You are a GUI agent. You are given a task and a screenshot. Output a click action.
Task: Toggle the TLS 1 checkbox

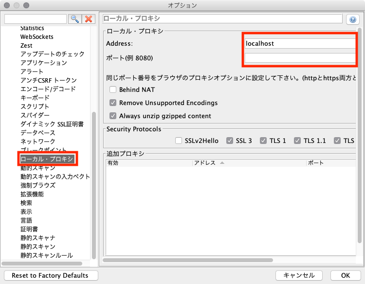pyautogui.click(x=263, y=141)
